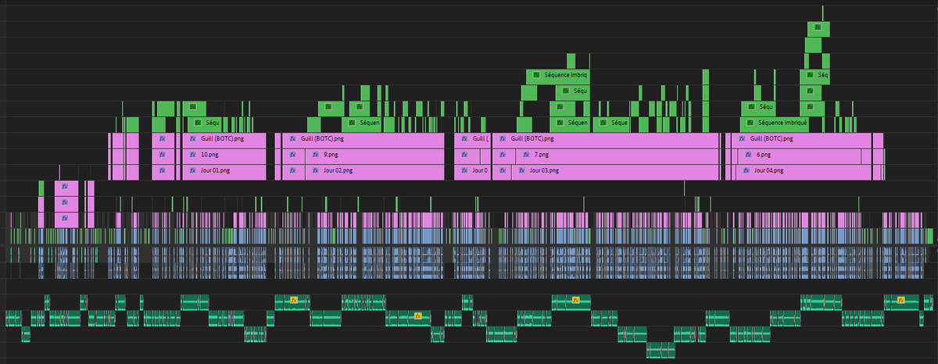Select the Guill (BOTC).png clip above 7.png
Viewport: 938px width, 364px height.
click(606, 139)
